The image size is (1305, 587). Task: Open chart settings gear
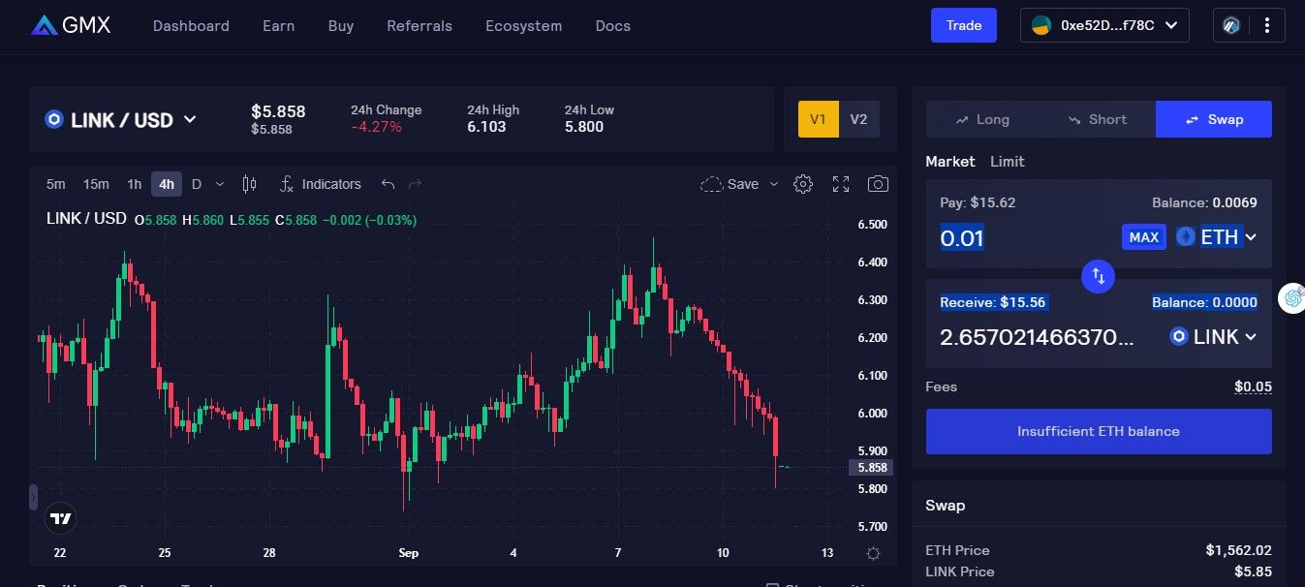click(x=802, y=184)
